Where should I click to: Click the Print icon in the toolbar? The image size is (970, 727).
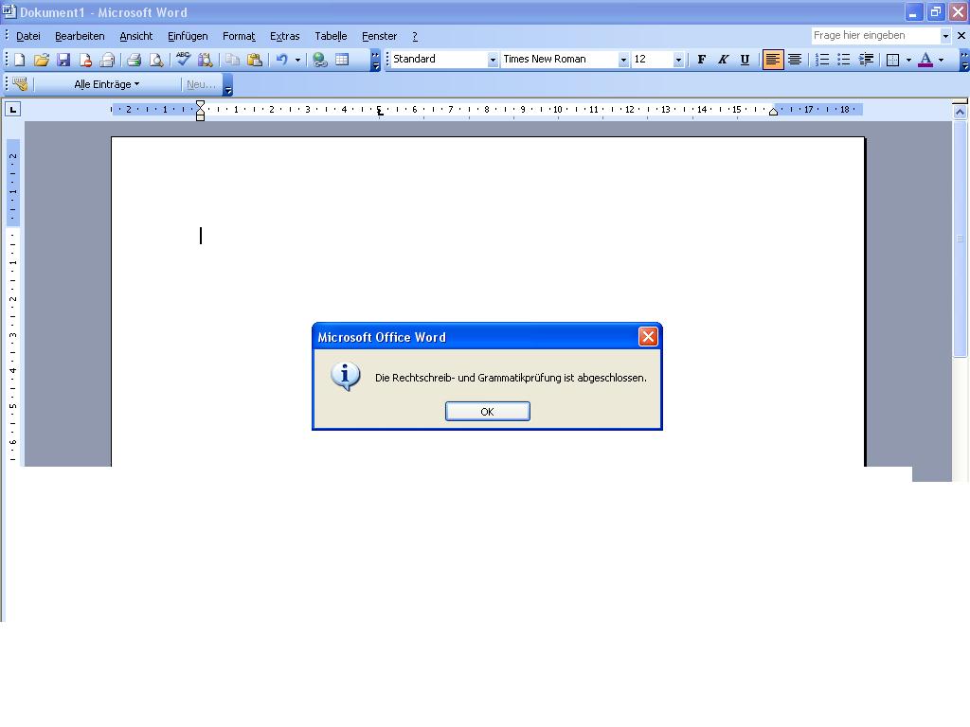point(134,60)
